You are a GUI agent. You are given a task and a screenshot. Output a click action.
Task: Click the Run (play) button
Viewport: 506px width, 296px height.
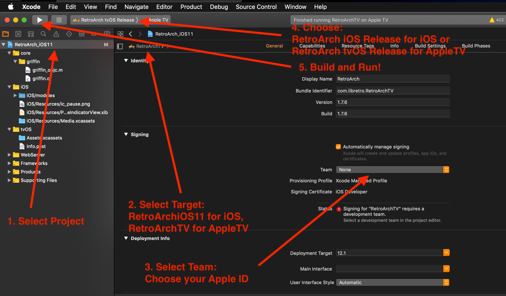[40, 20]
